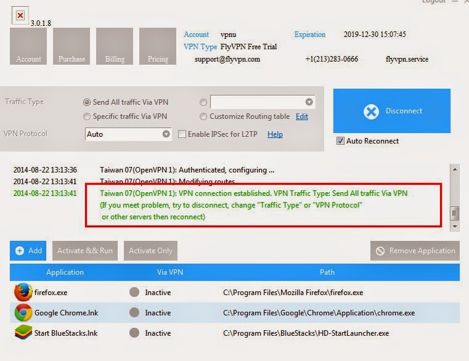Click the 2014-08-22 13:13:36 timestamp
The image size is (469, 361).
(45, 170)
